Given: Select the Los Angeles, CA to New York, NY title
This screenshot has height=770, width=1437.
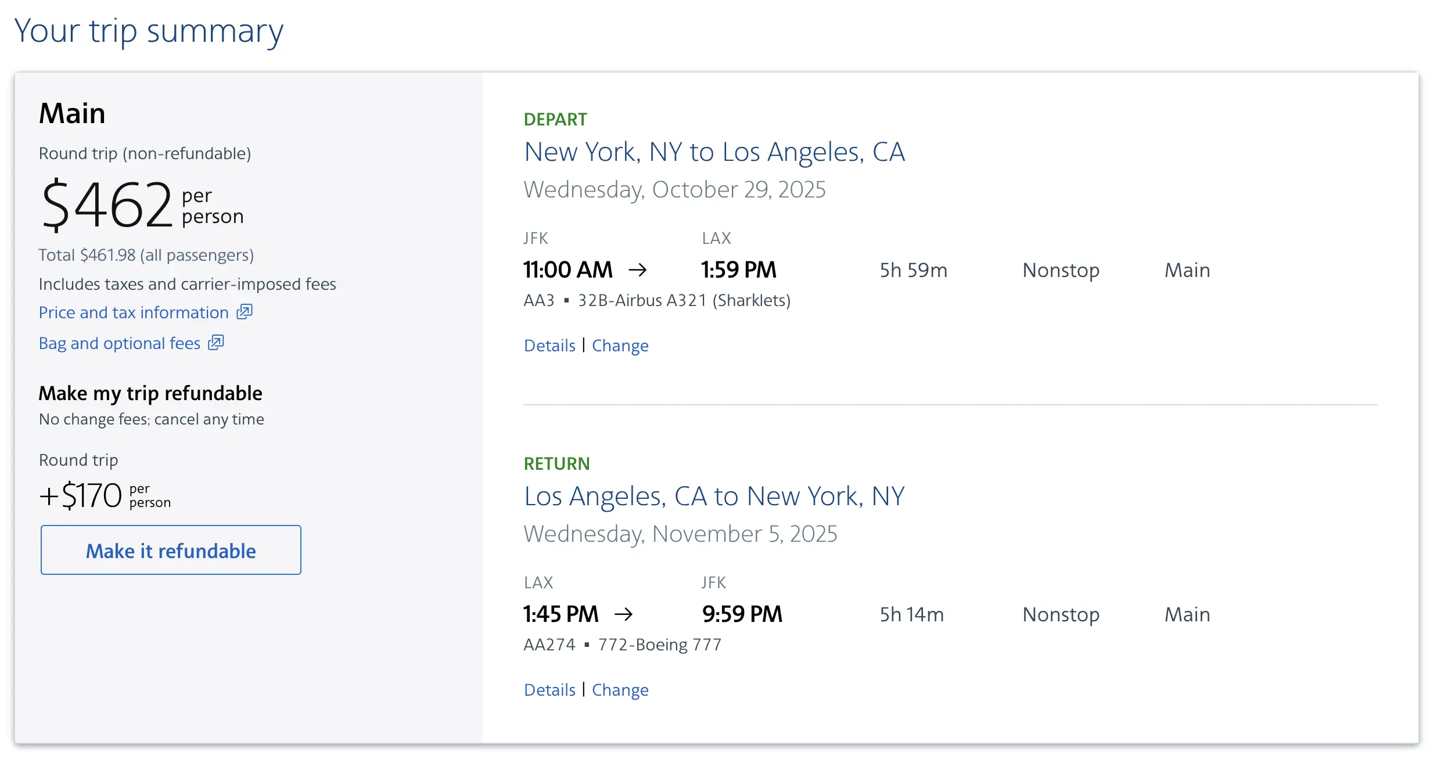Looking at the screenshot, I should [714, 496].
